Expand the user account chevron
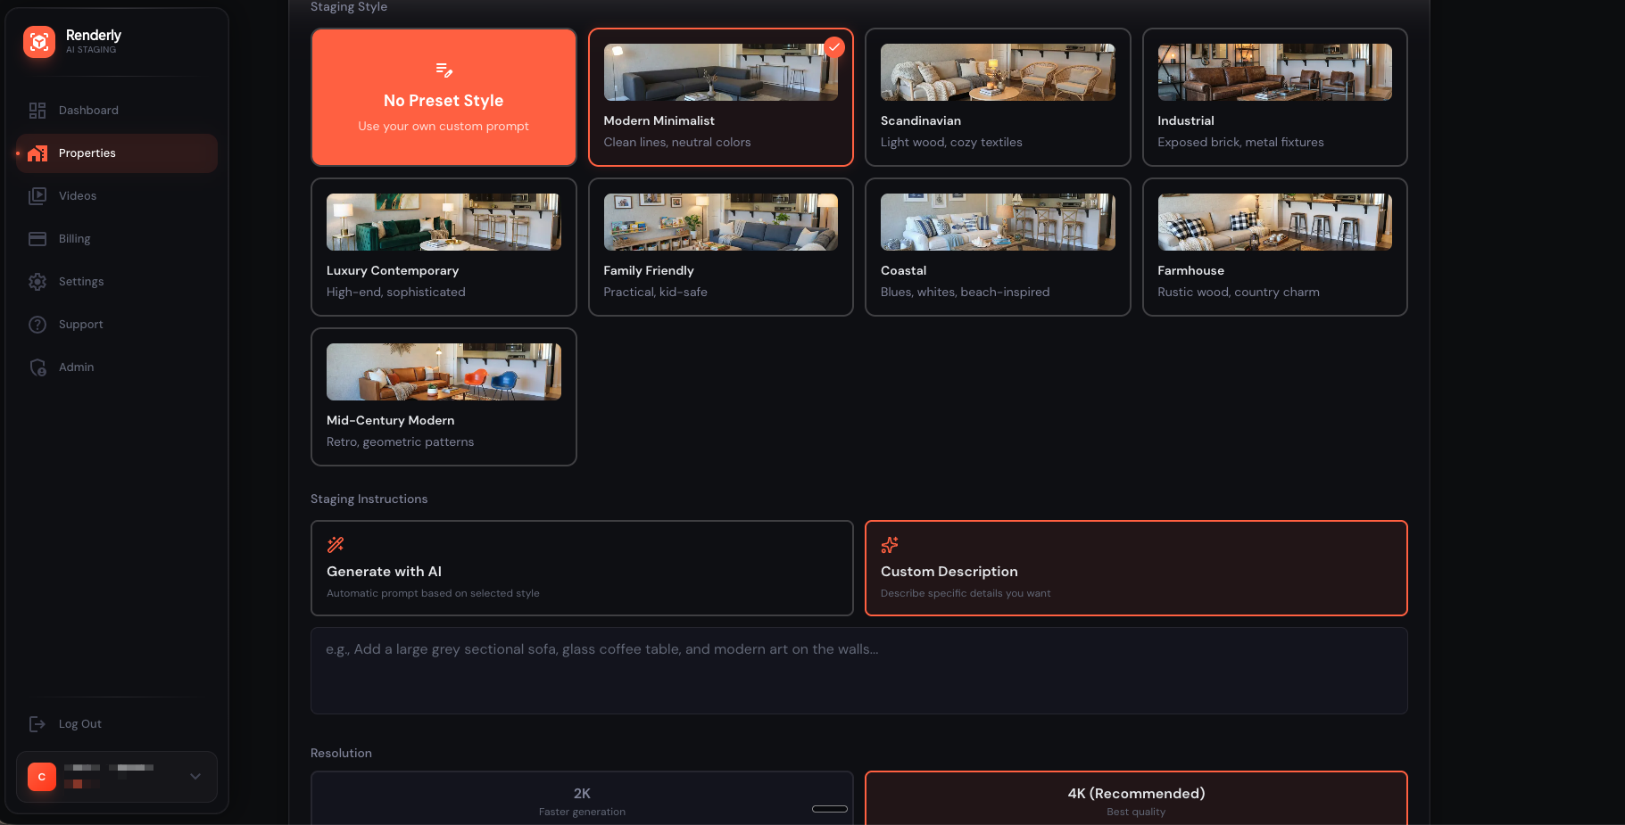This screenshot has width=1625, height=825. 195,777
